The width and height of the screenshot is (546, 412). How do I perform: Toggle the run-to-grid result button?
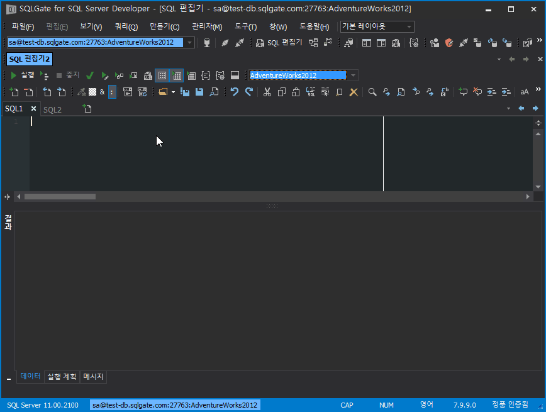(177, 75)
